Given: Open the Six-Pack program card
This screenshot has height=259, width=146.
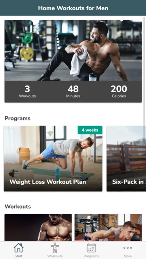Looking at the screenshot, I should click(126, 159).
